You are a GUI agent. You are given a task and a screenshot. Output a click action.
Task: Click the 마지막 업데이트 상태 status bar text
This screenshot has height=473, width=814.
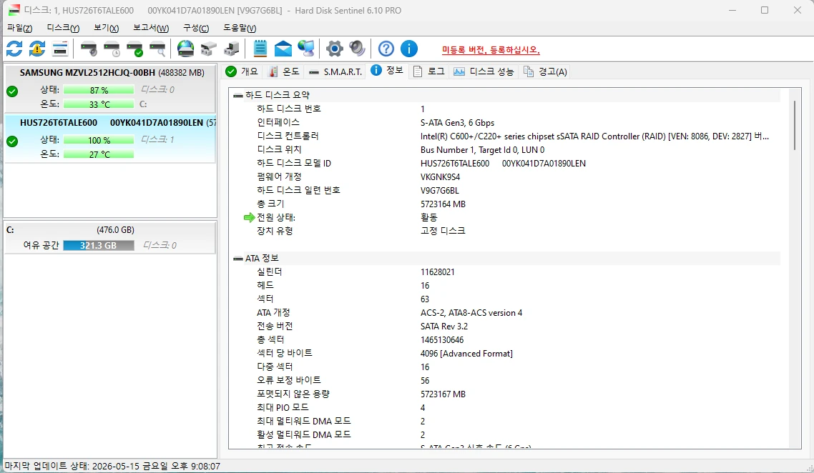(x=112, y=467)
